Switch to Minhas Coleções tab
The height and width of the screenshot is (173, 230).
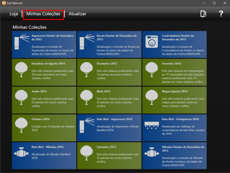coord(43,14)
